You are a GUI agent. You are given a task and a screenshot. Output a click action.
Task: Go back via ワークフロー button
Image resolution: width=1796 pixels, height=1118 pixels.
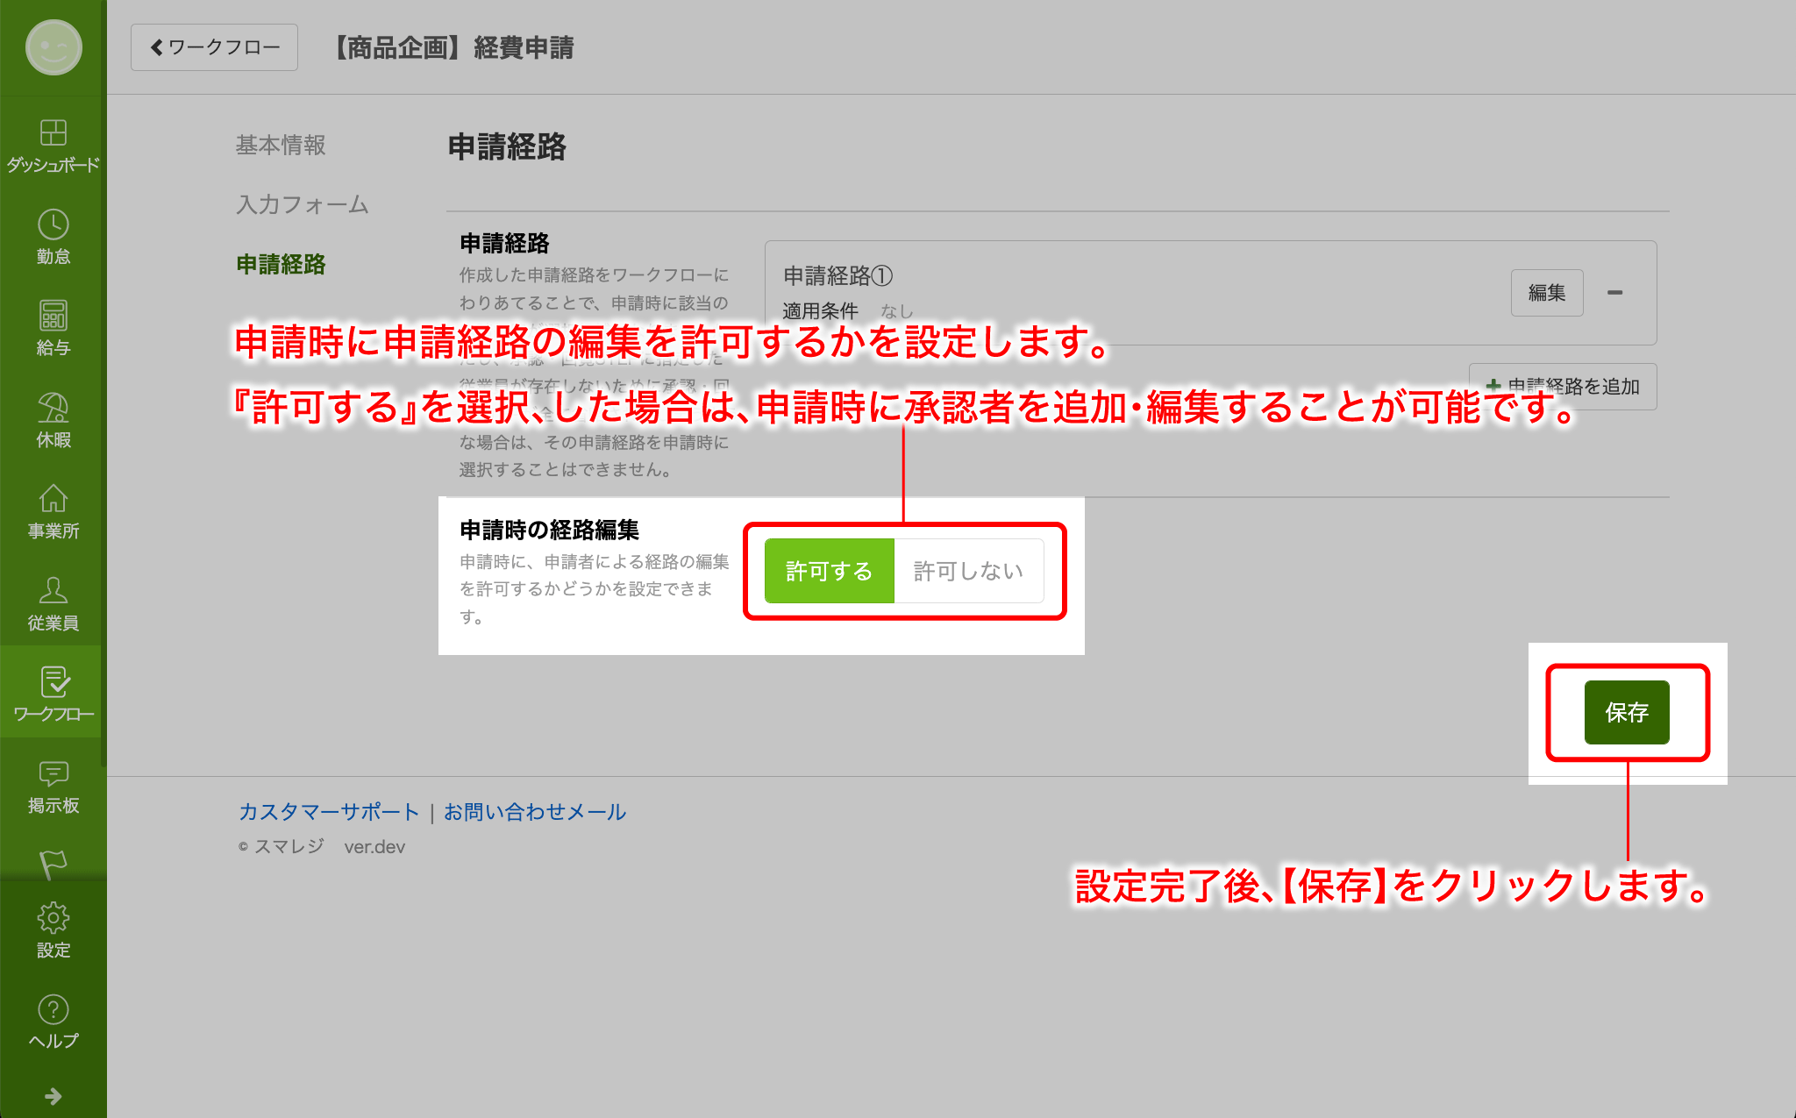point(214,47)
